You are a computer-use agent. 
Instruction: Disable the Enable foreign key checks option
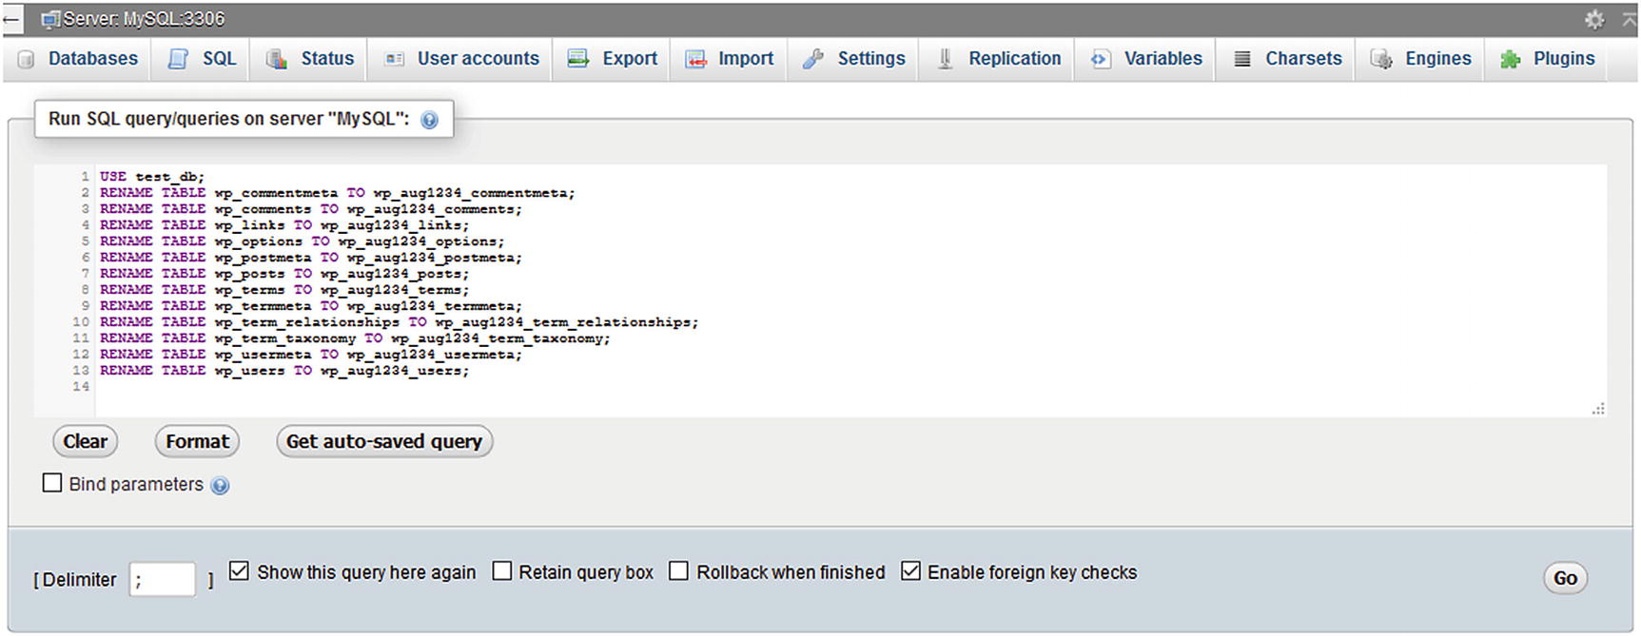tap(910, 571)
